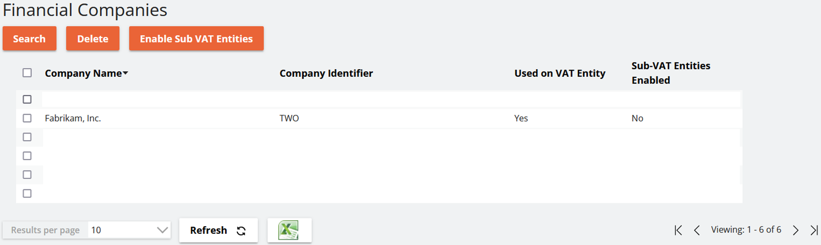Go to the next results page
This screenshot has width=821, height=245.
pos(795,230)
